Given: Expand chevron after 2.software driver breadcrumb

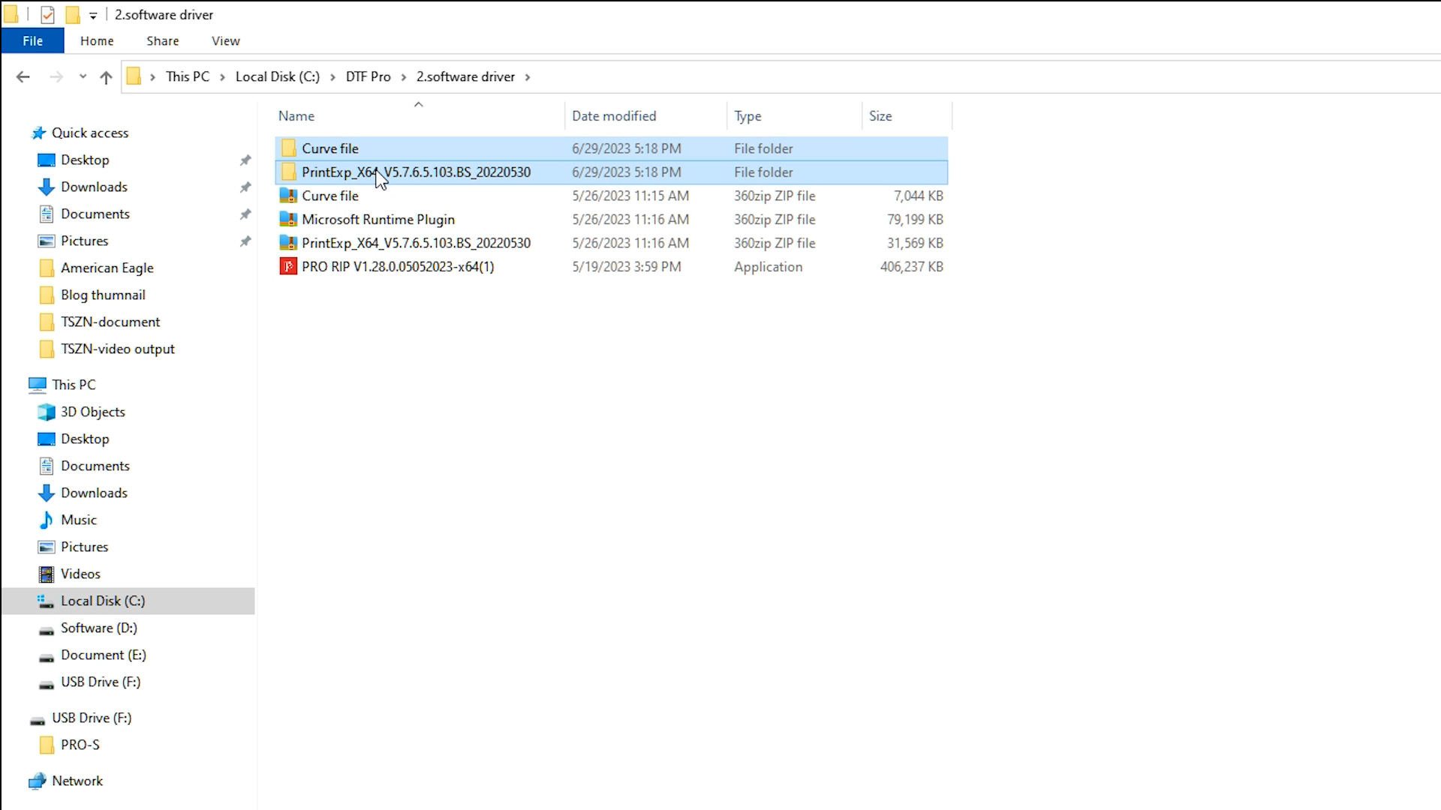Looking at the screenshot, I should (x=528, y=76).
